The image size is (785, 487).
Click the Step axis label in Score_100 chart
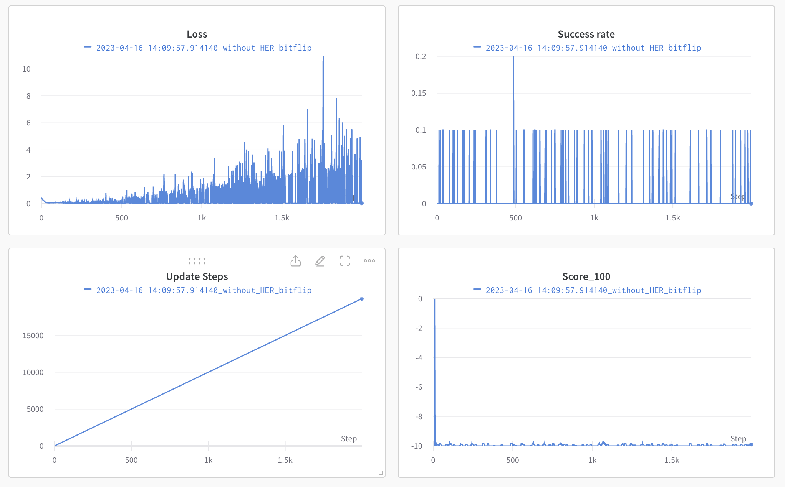tap(738, 439)
